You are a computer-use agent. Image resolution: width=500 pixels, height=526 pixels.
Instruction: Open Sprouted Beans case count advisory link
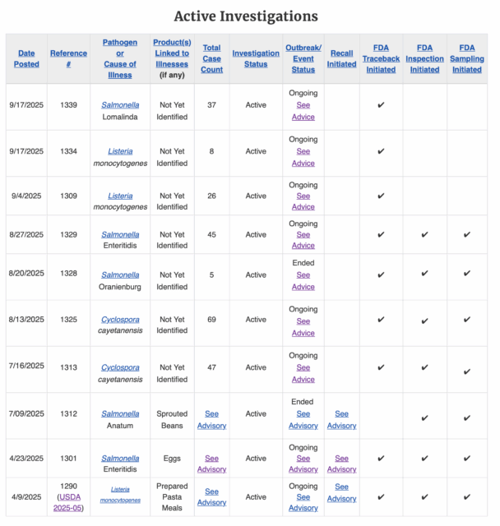coord(211,420)
